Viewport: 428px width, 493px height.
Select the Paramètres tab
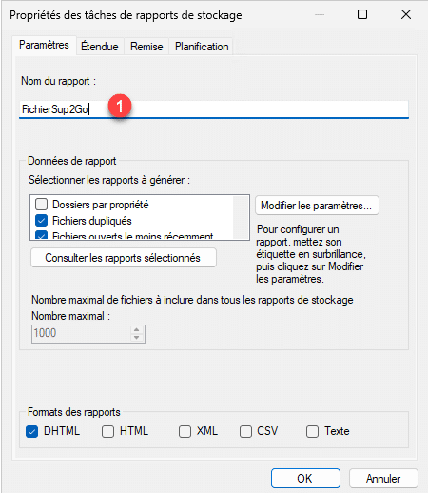[44, 45]
